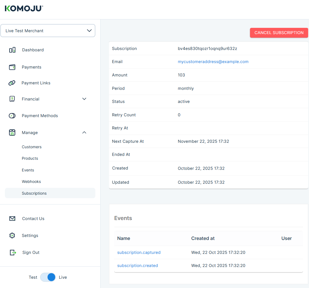The width and height of the screenshot is (309, 288).
Task: Click the Live mode label
Action: (x=63, y=277)
